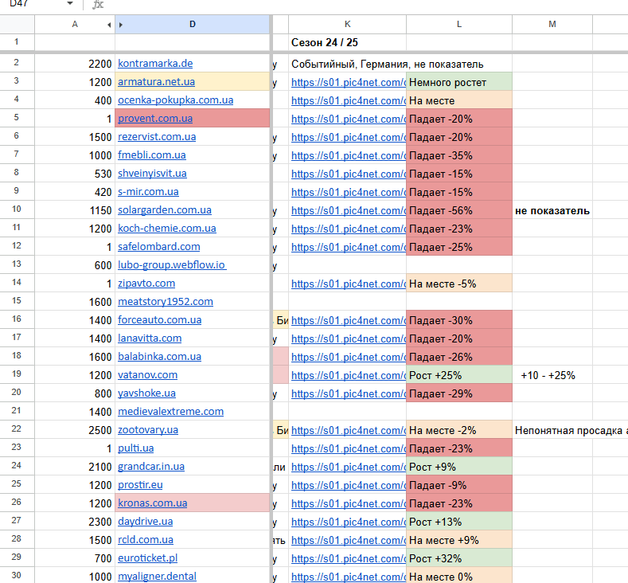The width and height of the screenshot is (628, 583).
Task: Open grandcar.in.ua link
Action: click(151, 467)
